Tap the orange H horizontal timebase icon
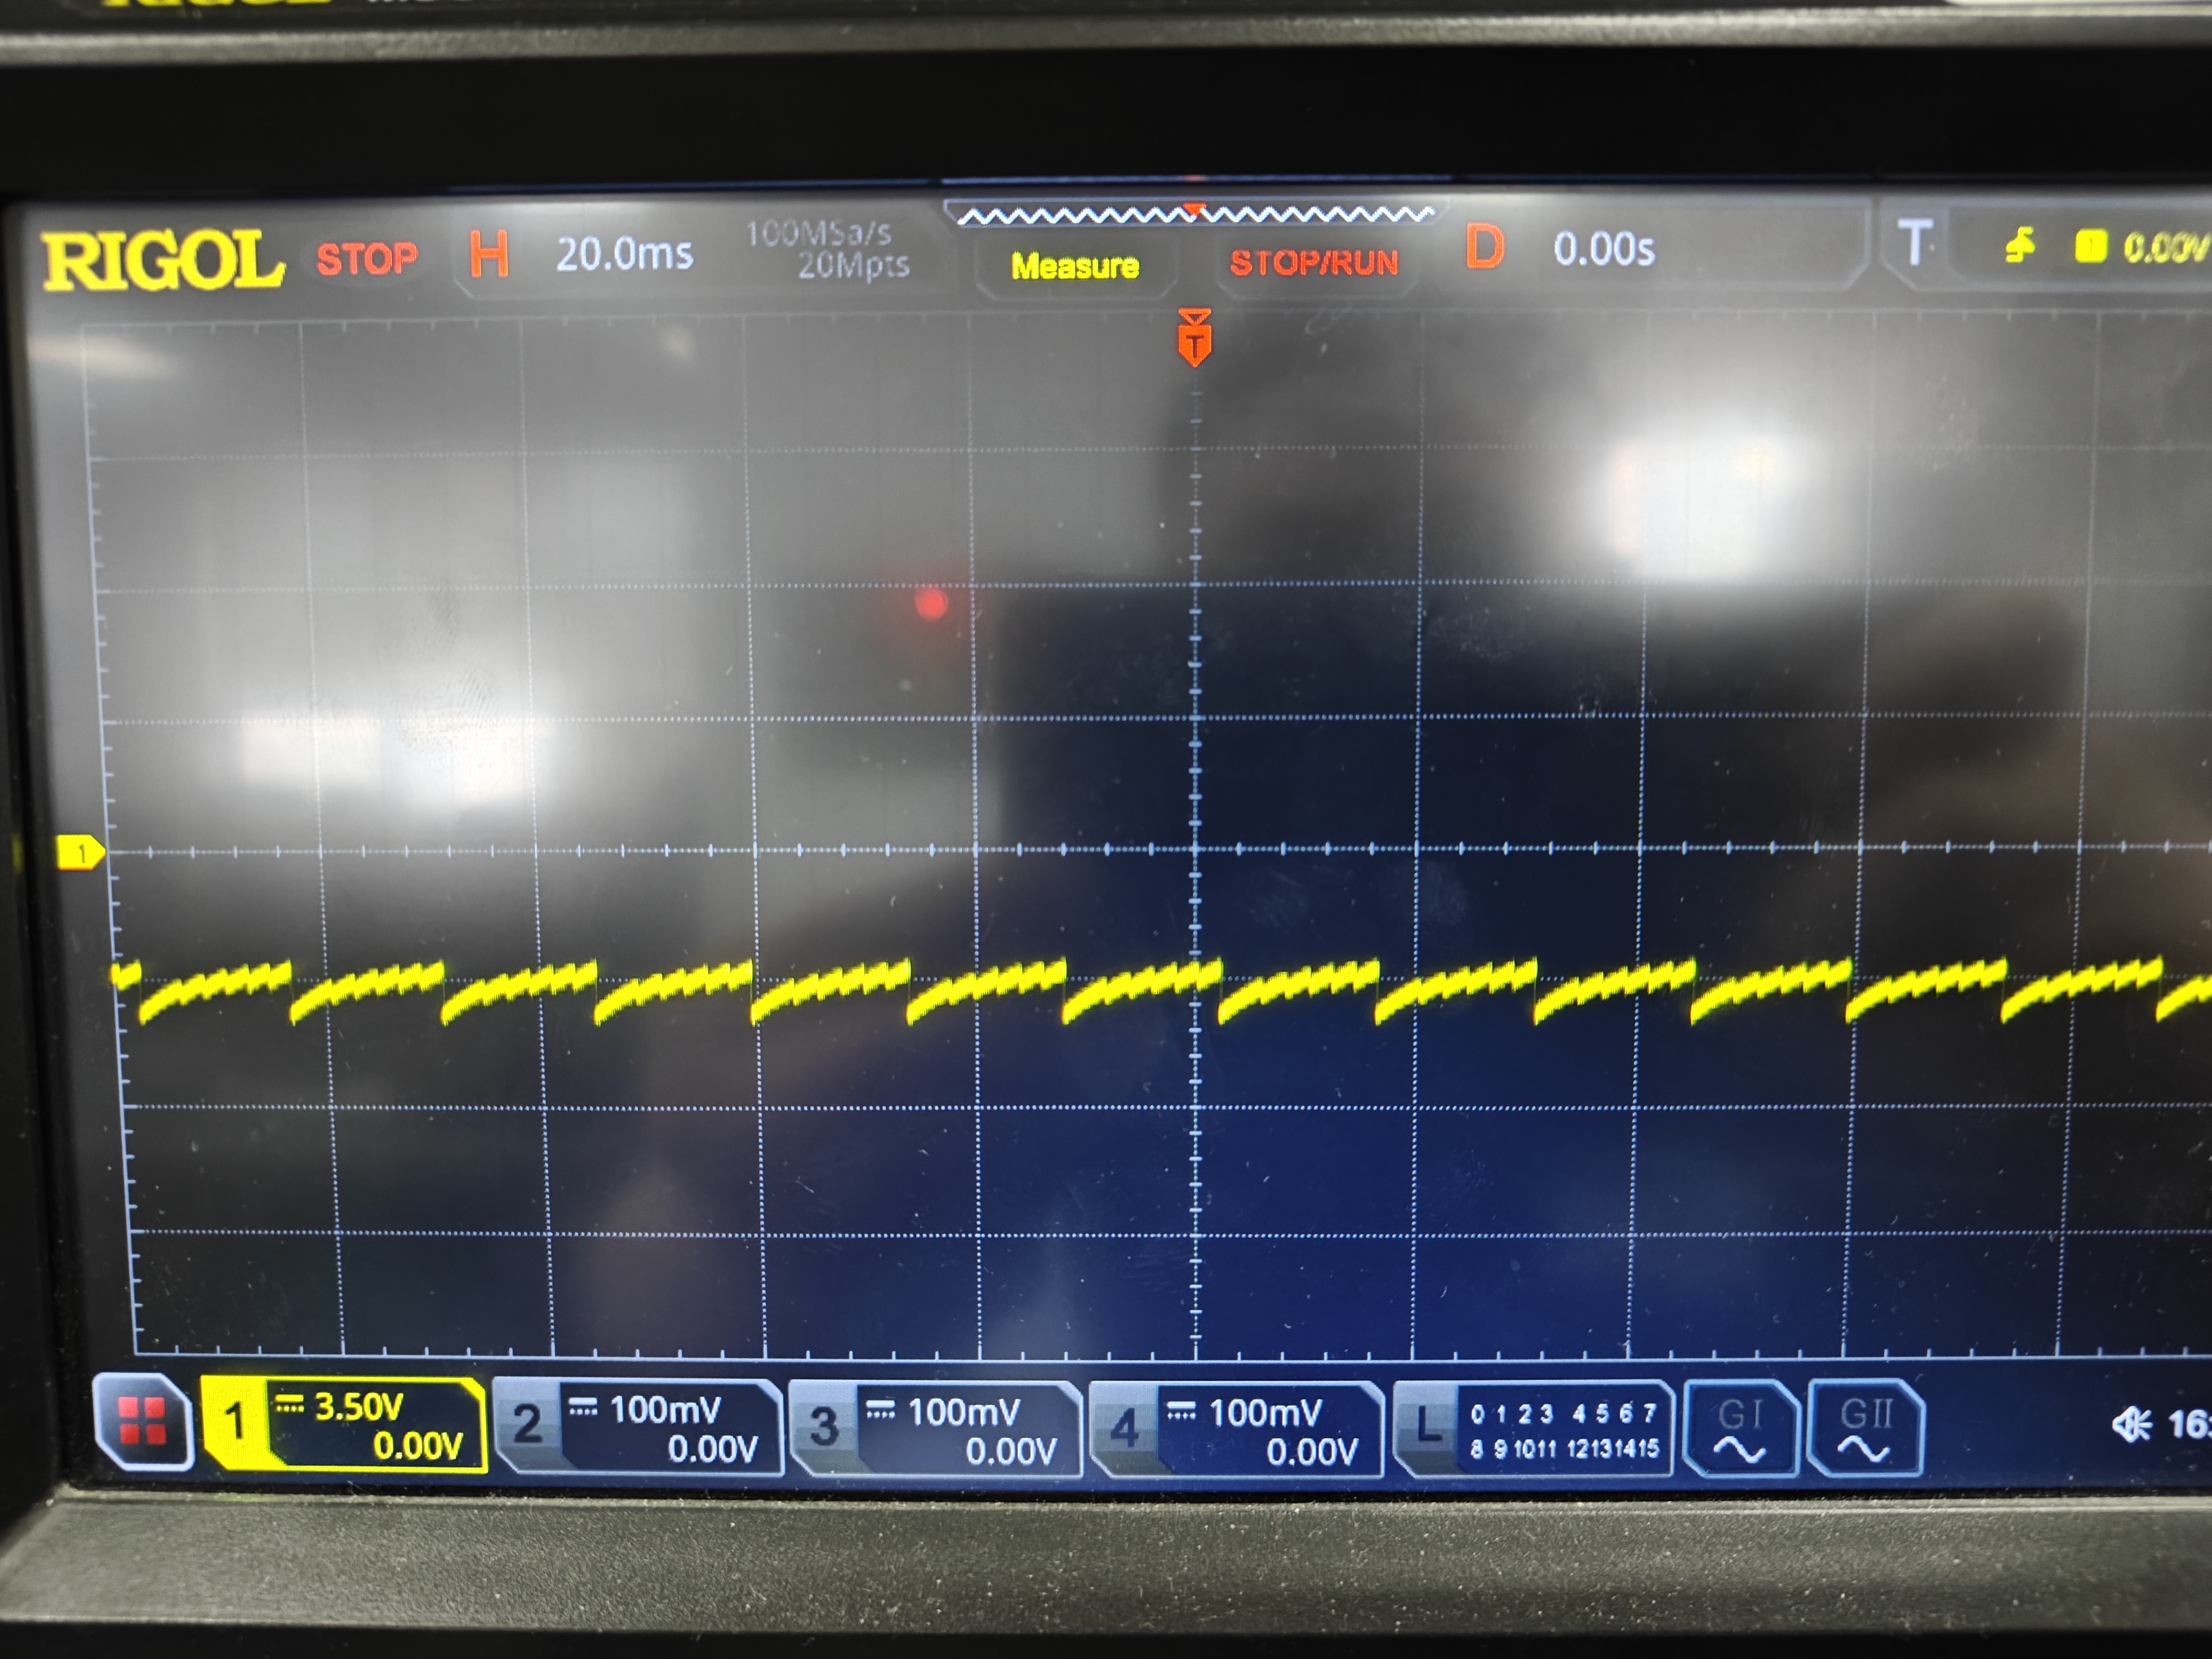This screenshot has width=2212, height=1659. (x=489, y=254)
